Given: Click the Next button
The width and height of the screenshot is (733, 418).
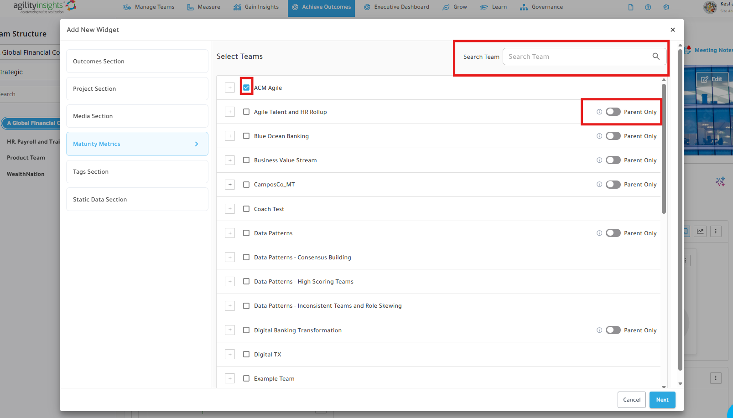Looking at the screenshot, I should [662, 400].
